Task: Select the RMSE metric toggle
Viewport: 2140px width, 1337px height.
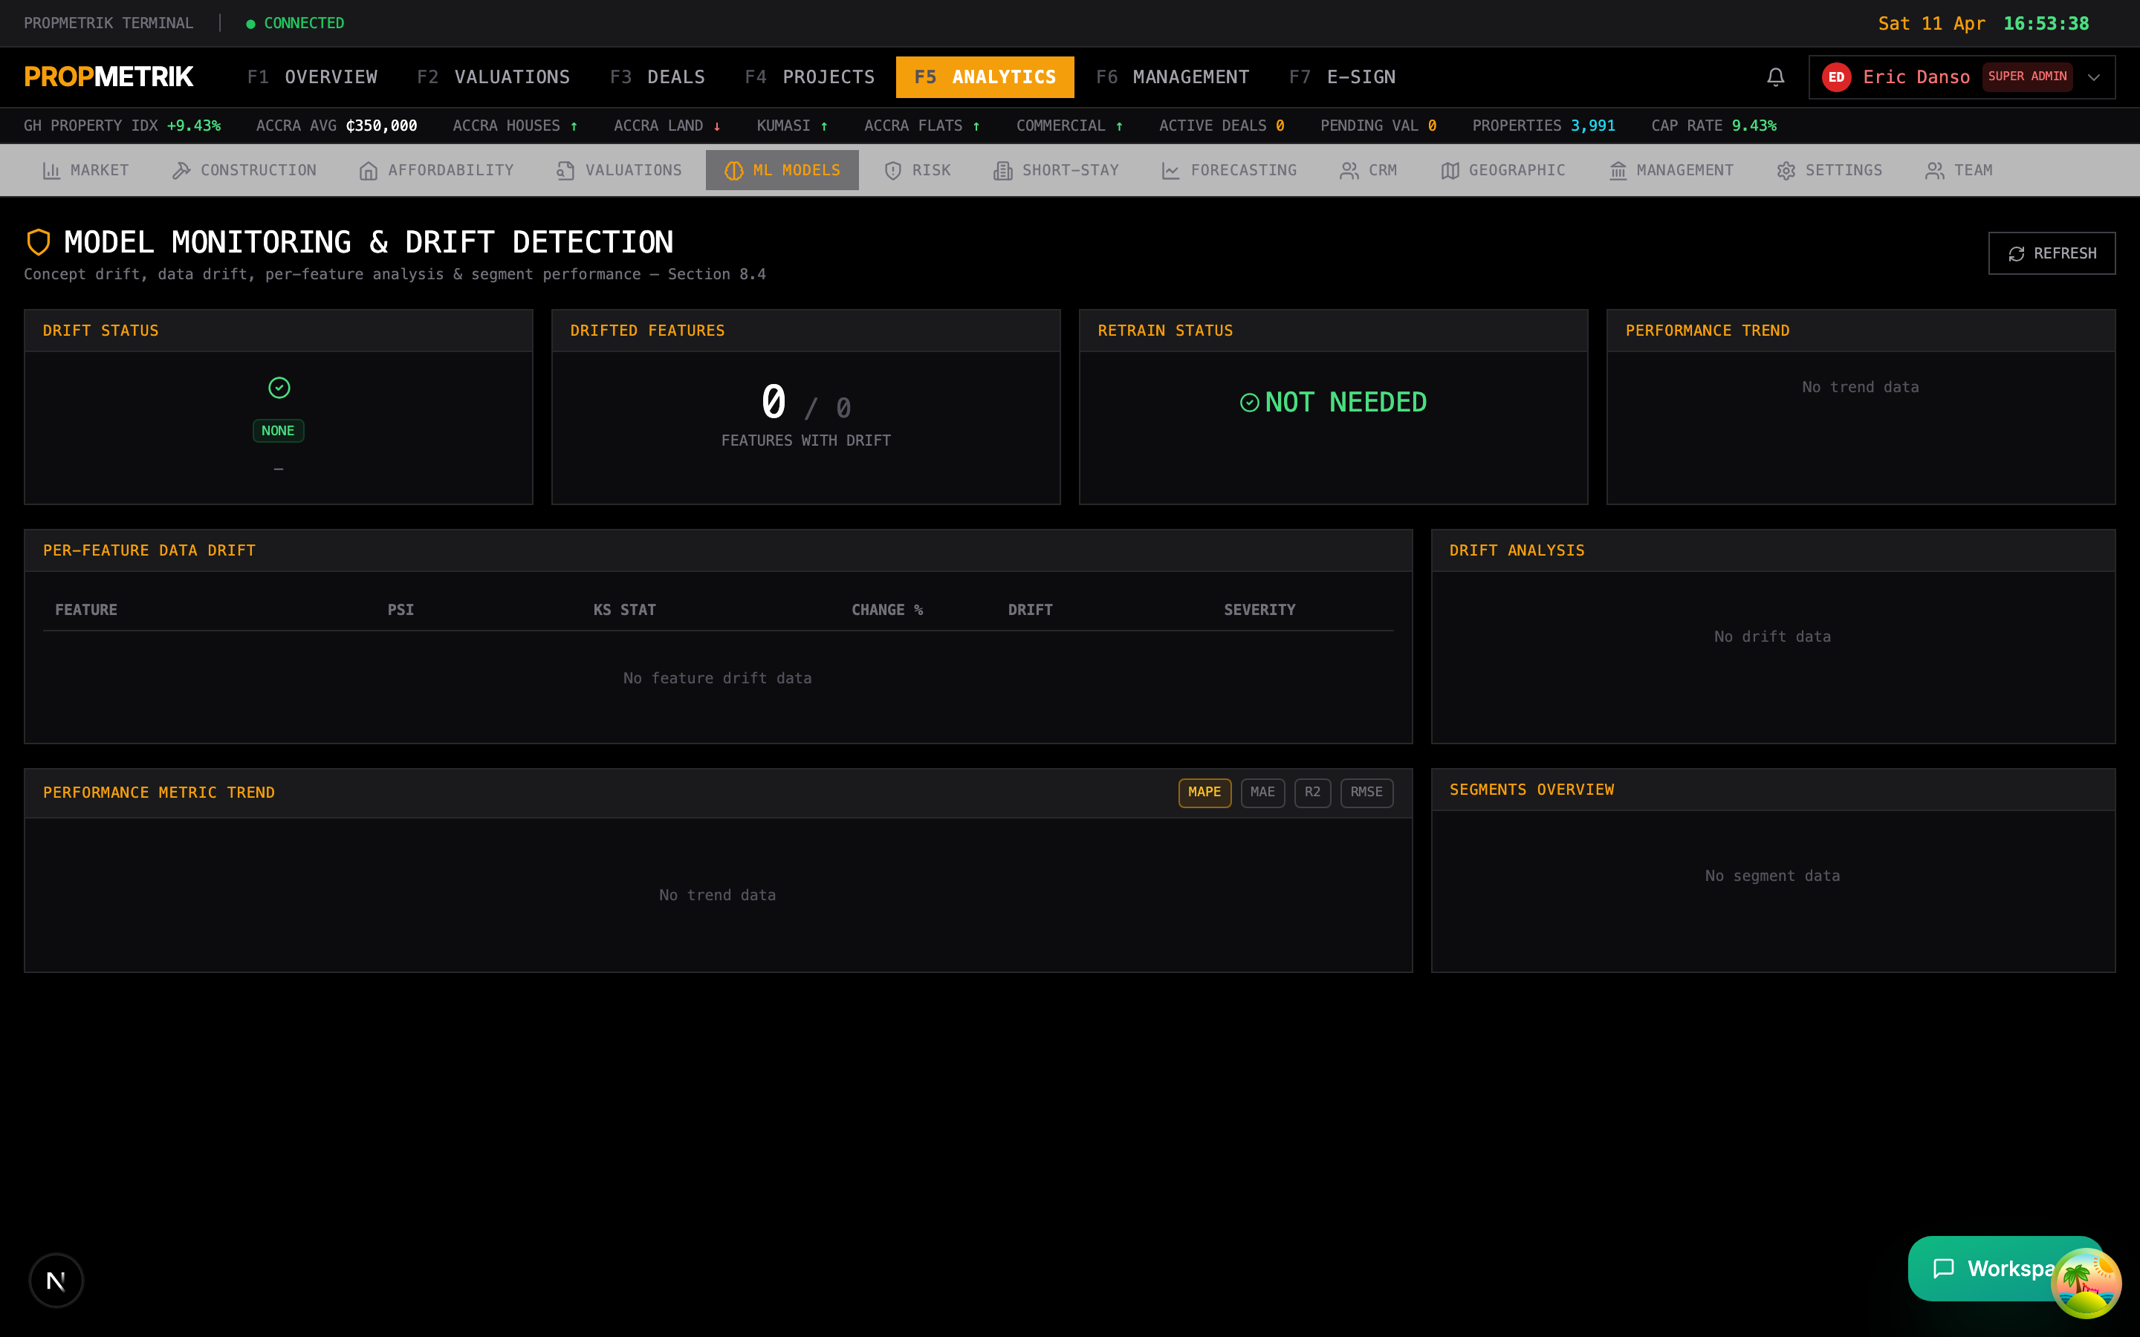Action: tap(1366, 793)
